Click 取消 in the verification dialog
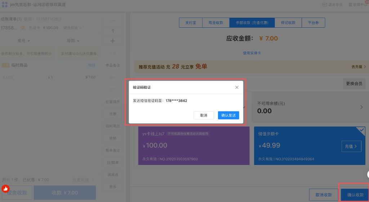The height and width of the screenshot is (202, 369). [x=204, y=115]
